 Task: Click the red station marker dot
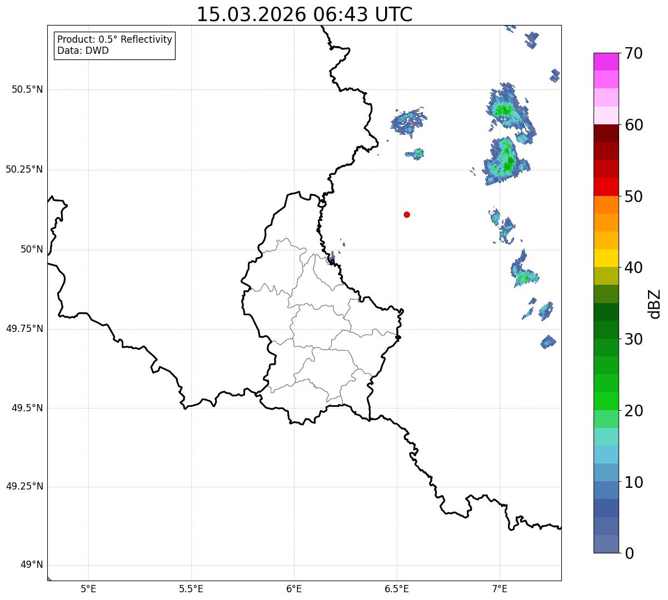click(407, 214)
